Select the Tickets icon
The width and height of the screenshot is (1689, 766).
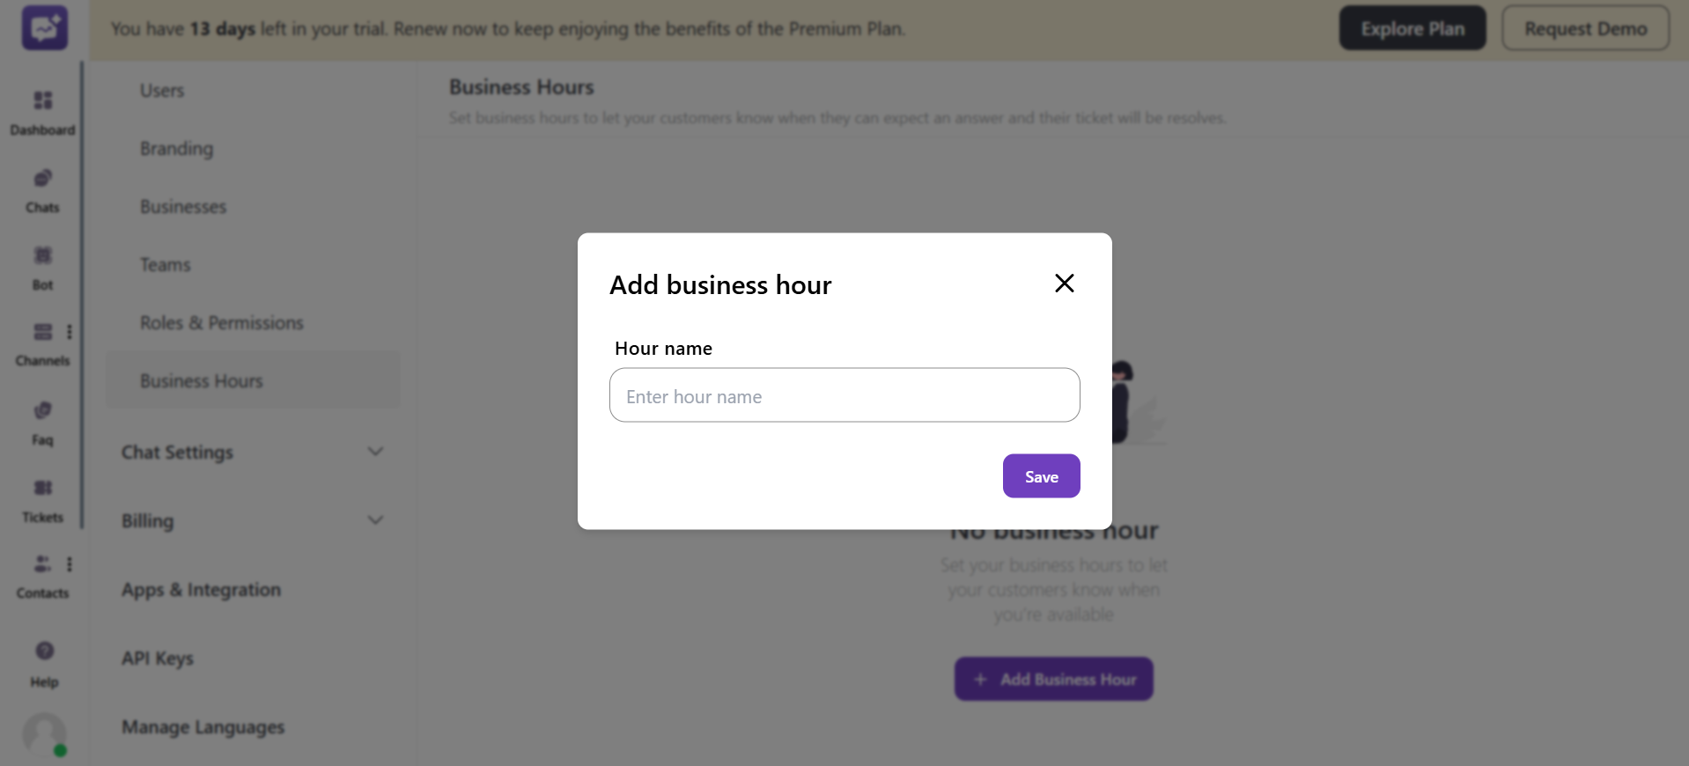(42, 498)
